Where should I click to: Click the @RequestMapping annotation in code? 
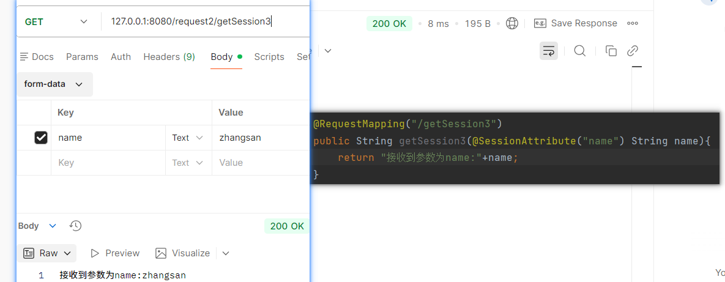[360, 124]
